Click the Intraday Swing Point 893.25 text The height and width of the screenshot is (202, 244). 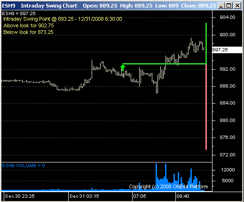click(x=63, y=19)
